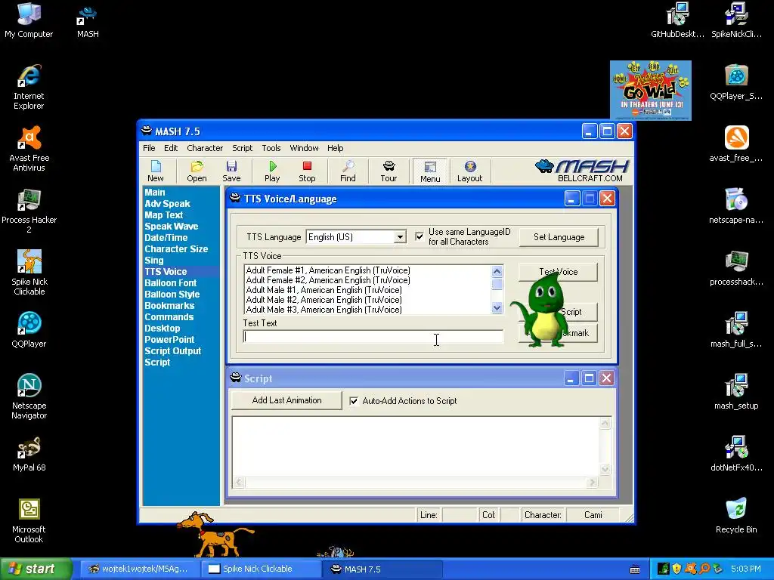Open the Help menu
The image size is (774, 580).
[x=335, y=148]
